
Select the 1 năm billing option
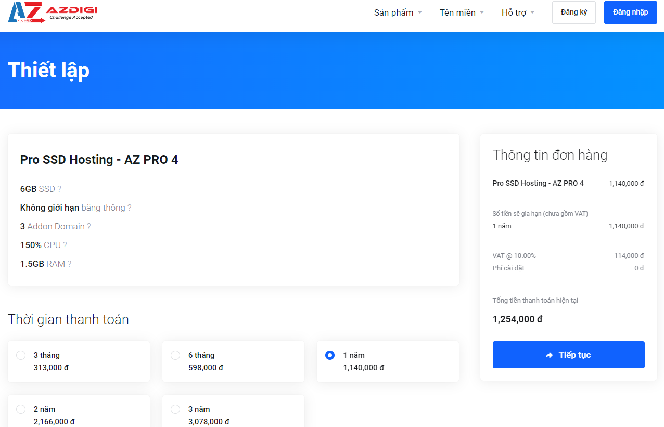tap(388, 361)
